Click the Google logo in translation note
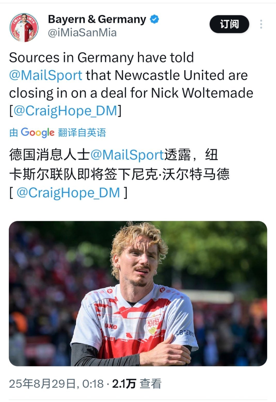The height and width of the screenshot is (402, 276). [x=38, y=133]
